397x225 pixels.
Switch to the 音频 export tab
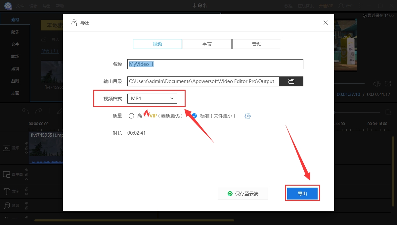257,44
